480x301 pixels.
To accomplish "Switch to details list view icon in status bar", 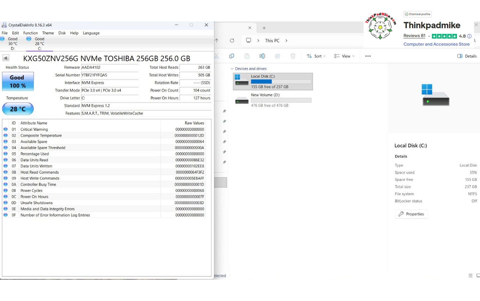I will (470, 275).
